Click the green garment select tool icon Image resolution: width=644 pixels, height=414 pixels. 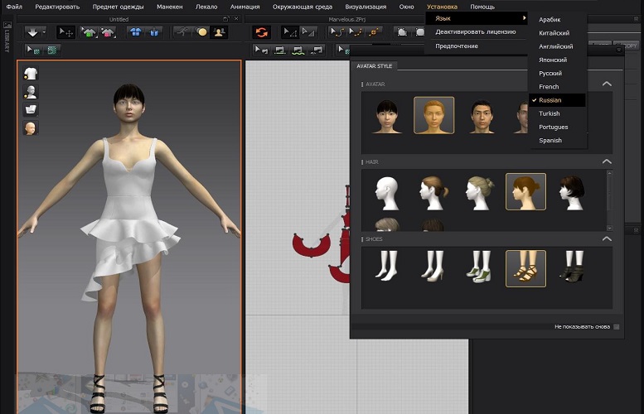[x=89, y=32]
